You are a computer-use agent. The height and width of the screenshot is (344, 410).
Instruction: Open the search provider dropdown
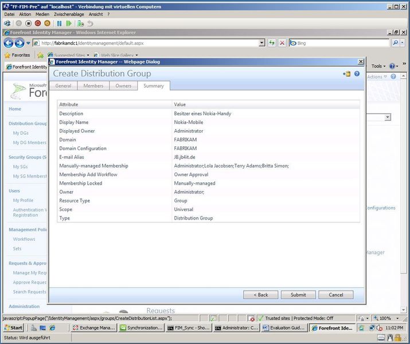403,43
